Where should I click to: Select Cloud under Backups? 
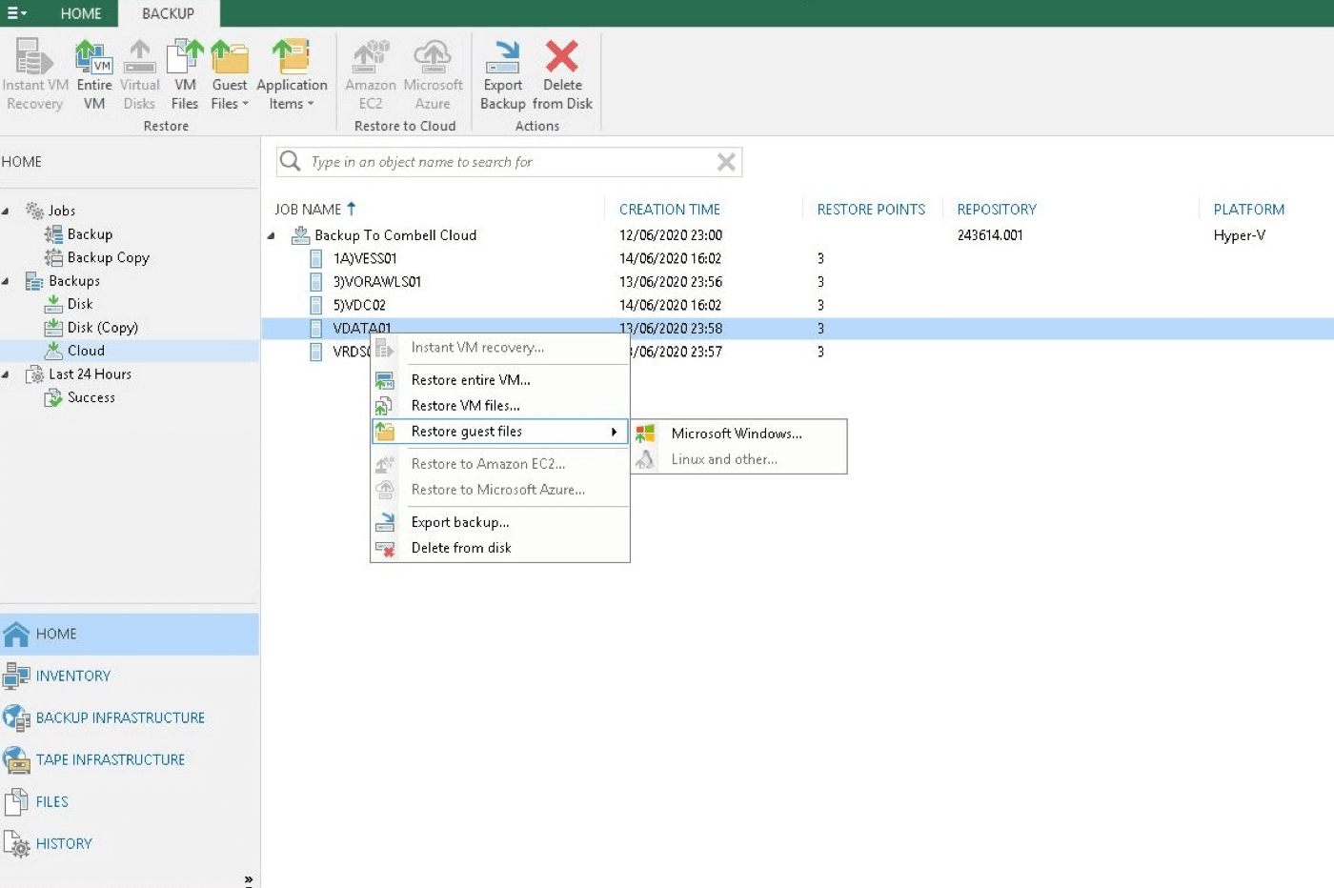pos(86,351)
